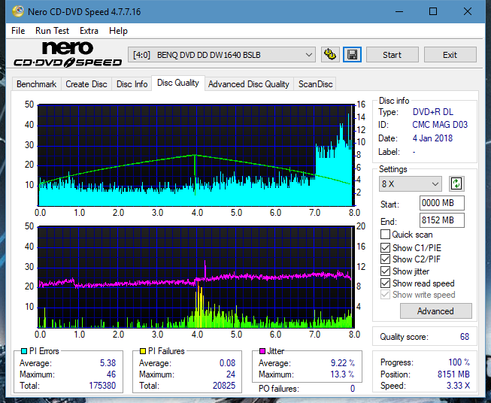Close the Nero CD-DVD Speed window
The height and width of the screenshot is (403, 491).
point(468,11)
